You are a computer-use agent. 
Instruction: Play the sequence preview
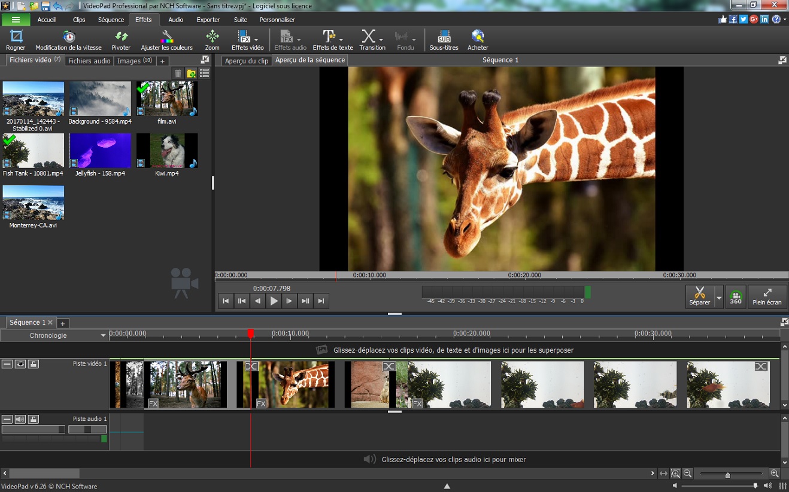[274, 301]
